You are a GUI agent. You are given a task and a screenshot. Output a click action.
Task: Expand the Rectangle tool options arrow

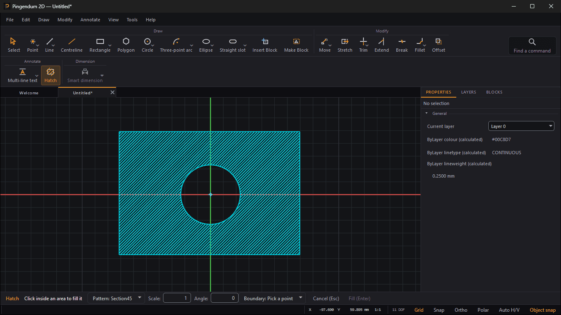pyautogui.click(x=110, y=45)
